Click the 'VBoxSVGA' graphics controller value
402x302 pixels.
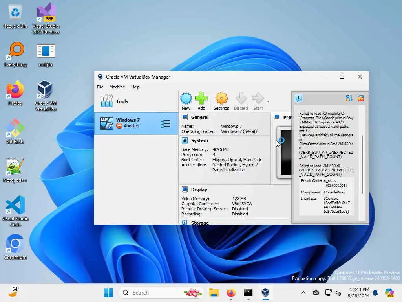click(242, 204)
